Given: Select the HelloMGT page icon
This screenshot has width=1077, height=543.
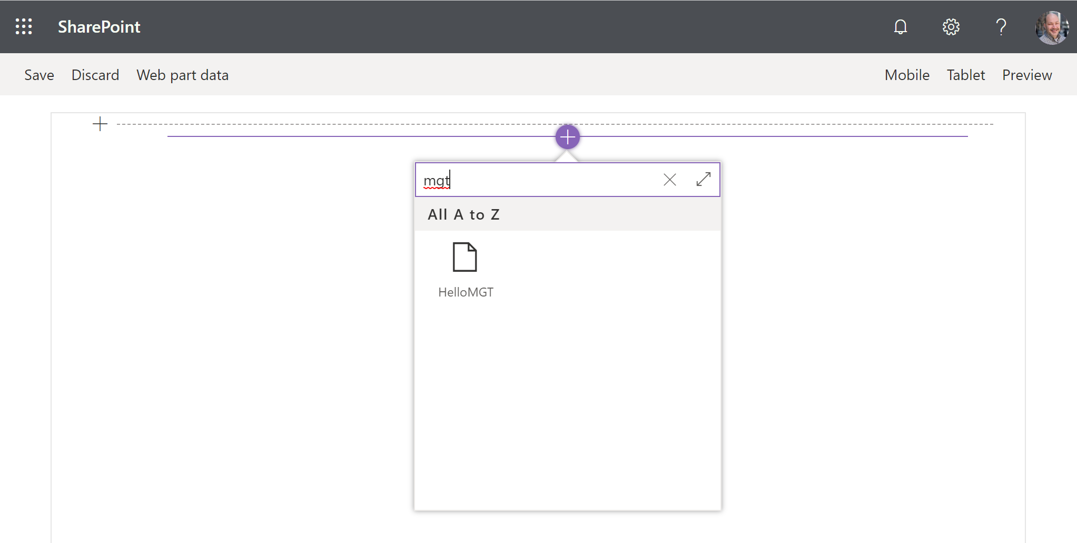Looking at the screenshot, I should click(465, 258).
